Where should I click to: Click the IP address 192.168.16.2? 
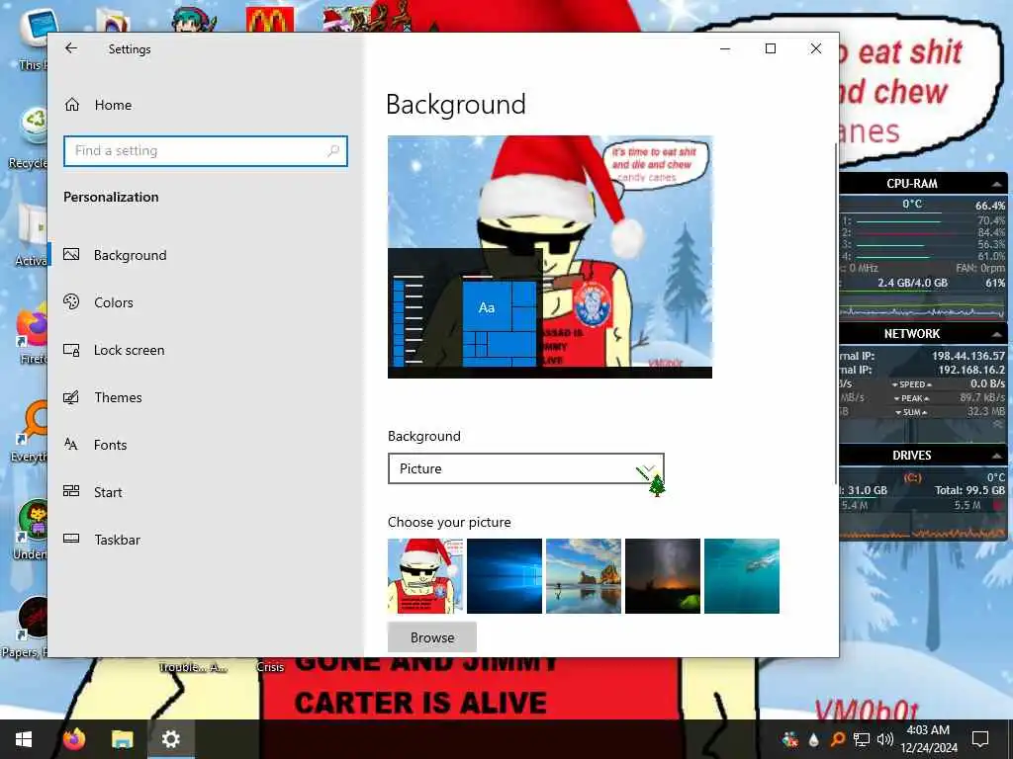pyautogui.click(x=971, y=370)
